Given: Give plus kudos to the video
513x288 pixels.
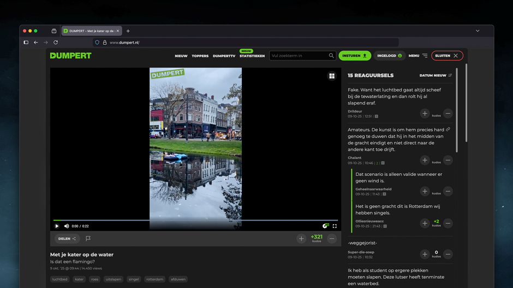Looking at the screenshot, I should (x=301, y=238).
